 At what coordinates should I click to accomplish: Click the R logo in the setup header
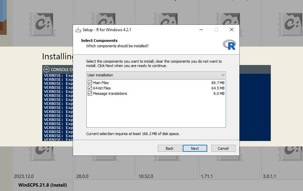229,45
